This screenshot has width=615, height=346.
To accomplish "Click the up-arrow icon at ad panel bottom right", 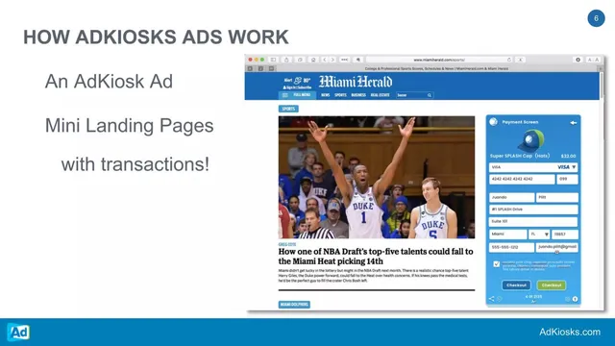I will pyautogui.click(x=575, y=299).
